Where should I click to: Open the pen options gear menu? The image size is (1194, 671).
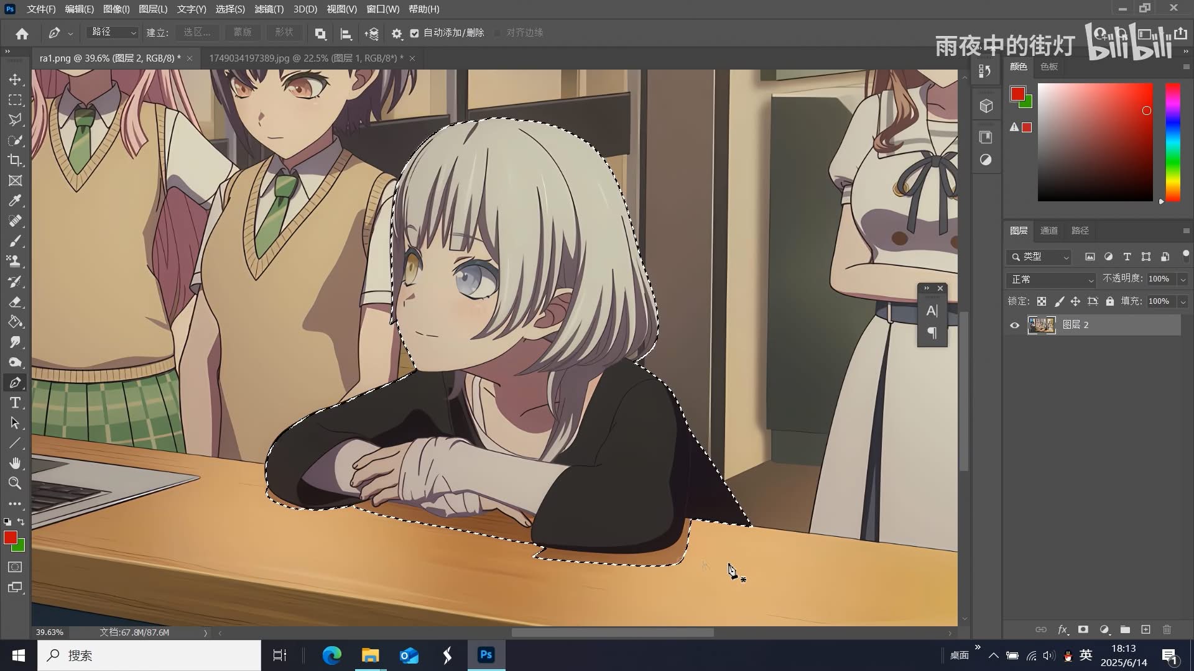coord(397,34)
